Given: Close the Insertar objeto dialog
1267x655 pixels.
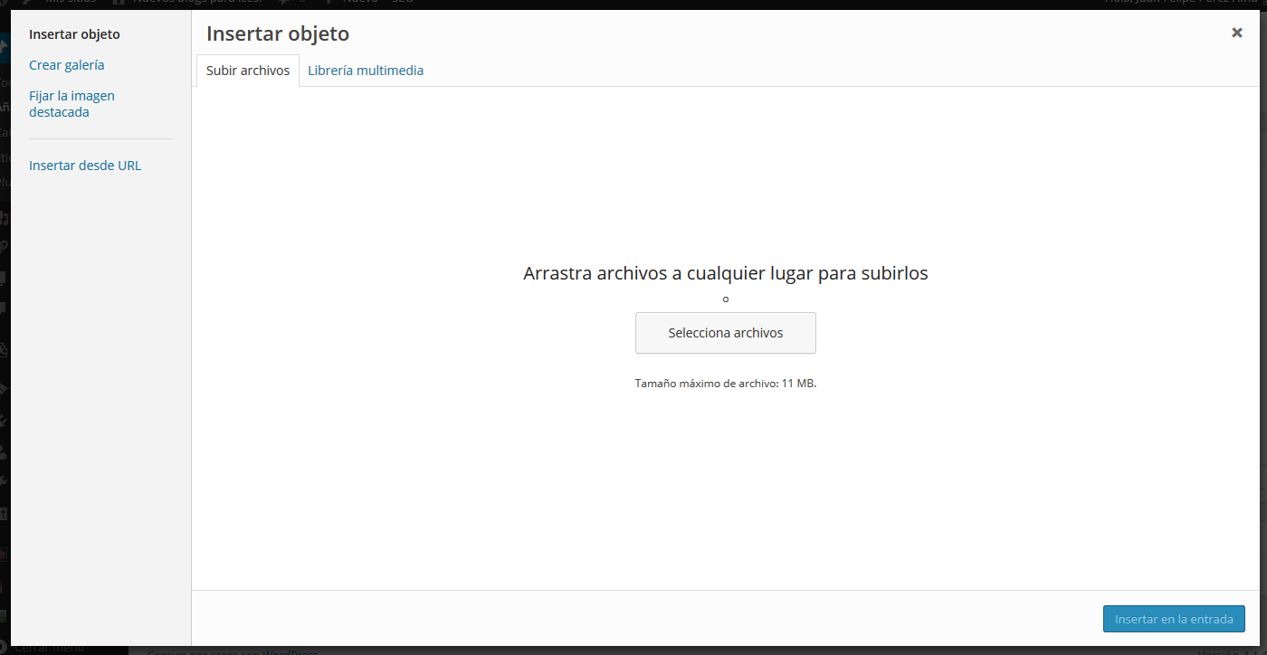Looking at the screenshot, I should click(x=1236, y=33).
